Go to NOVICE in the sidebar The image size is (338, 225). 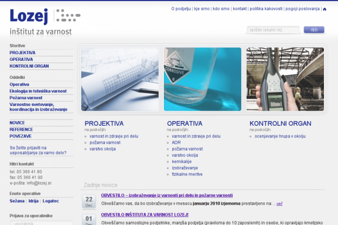click(17, 123)
